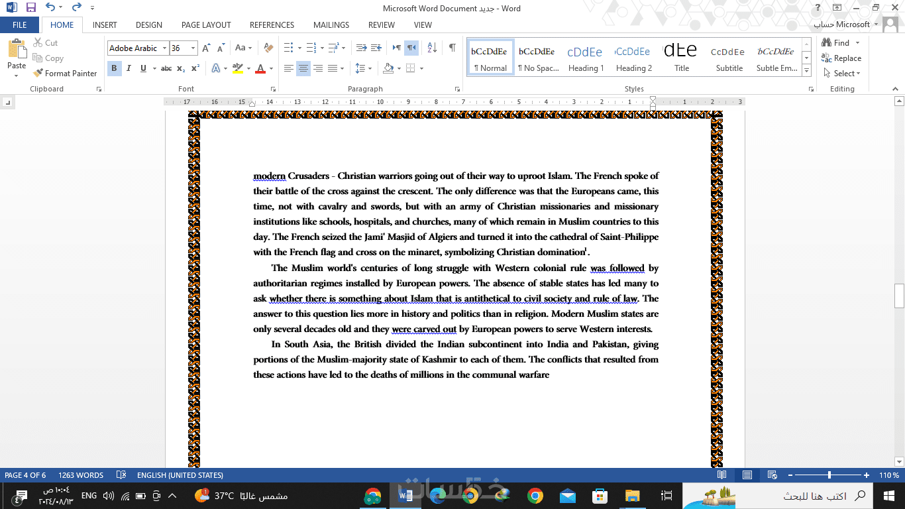This screenshot has height=509, width=905.
Task: Clear all formatting with the eraser icon
Action: click(x=268, y=48)
